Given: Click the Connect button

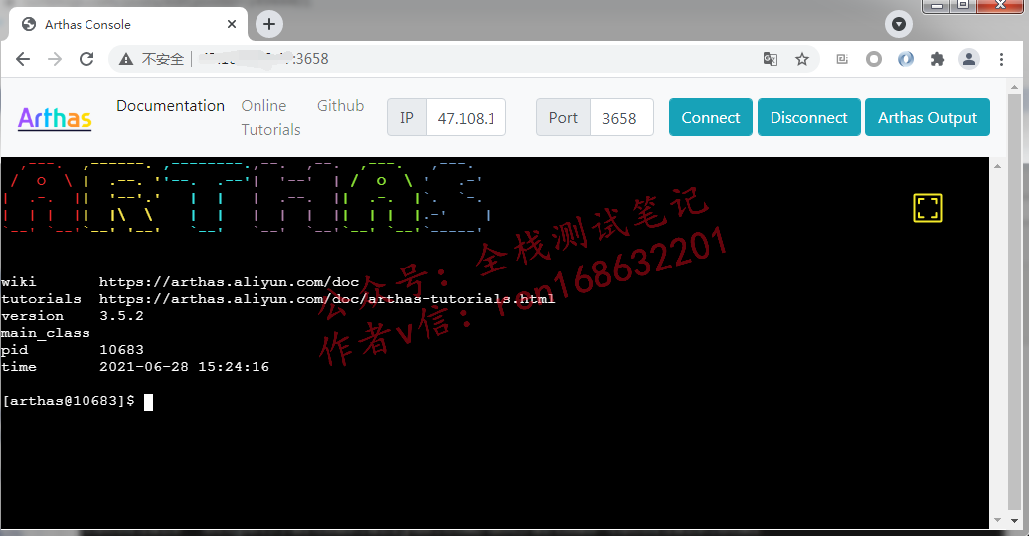Looking at the screenshot, I should pyautogui.click(x=711, y=118).
